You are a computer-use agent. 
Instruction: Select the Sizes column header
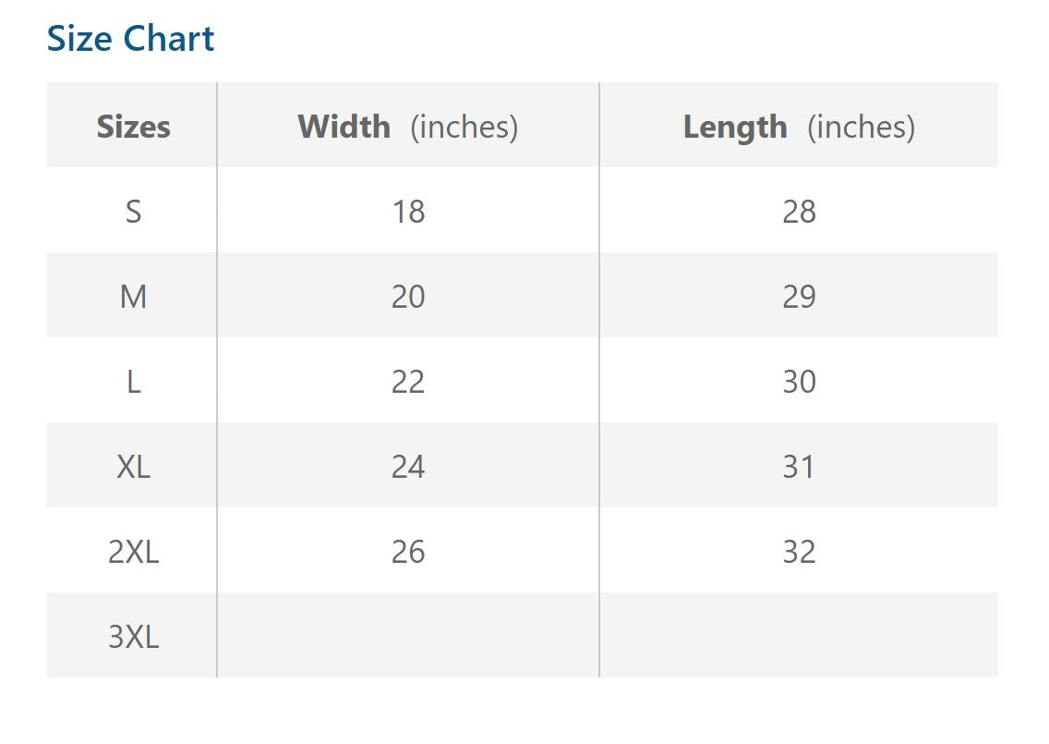tap(133, 127)
